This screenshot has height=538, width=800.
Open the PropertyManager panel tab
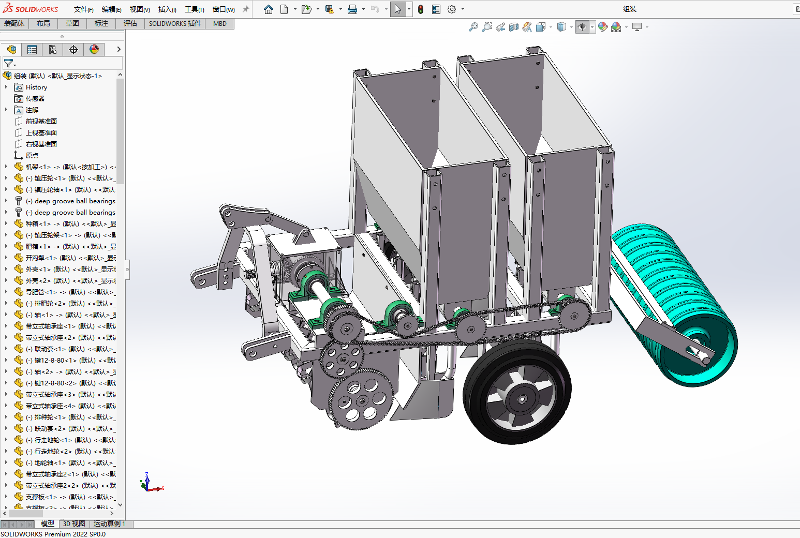[32, 50]
